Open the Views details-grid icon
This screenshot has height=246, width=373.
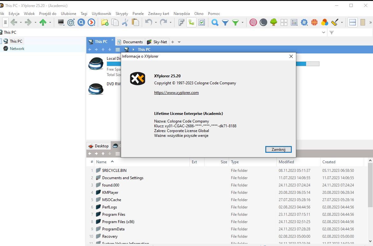294,23
